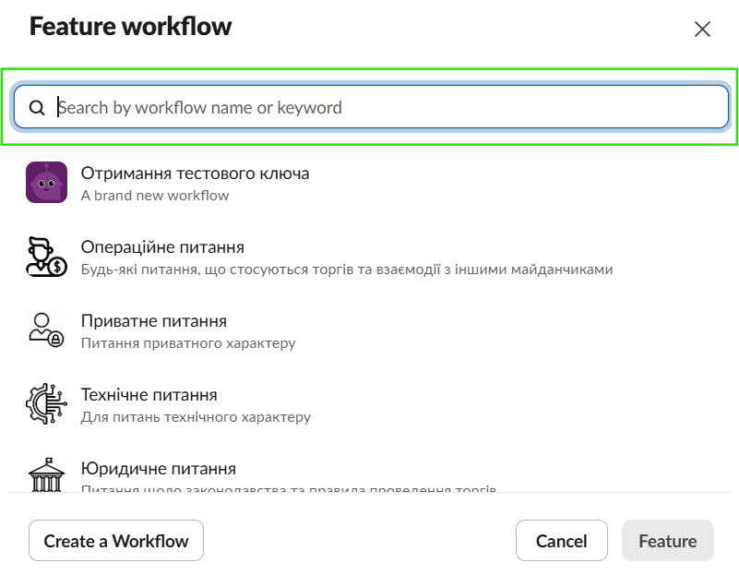Click the 'Feature workflow' dialog heading
This screenshot has width=739, height=575.
[130, 27]
